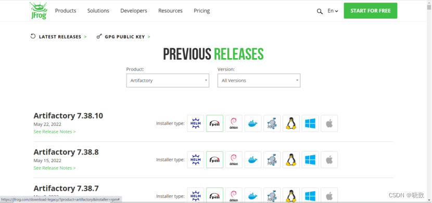Click the JFrog logo

39,11
